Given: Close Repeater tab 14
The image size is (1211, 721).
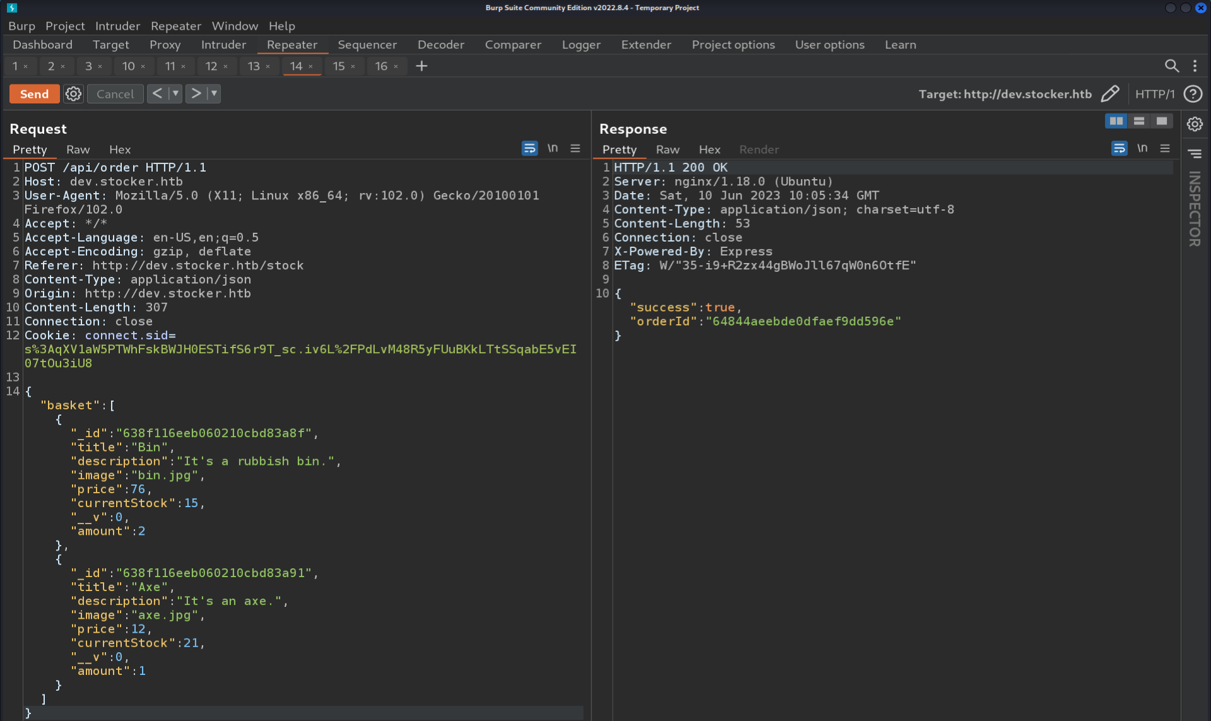Looking at the screenshot, I should coord(310,66).
